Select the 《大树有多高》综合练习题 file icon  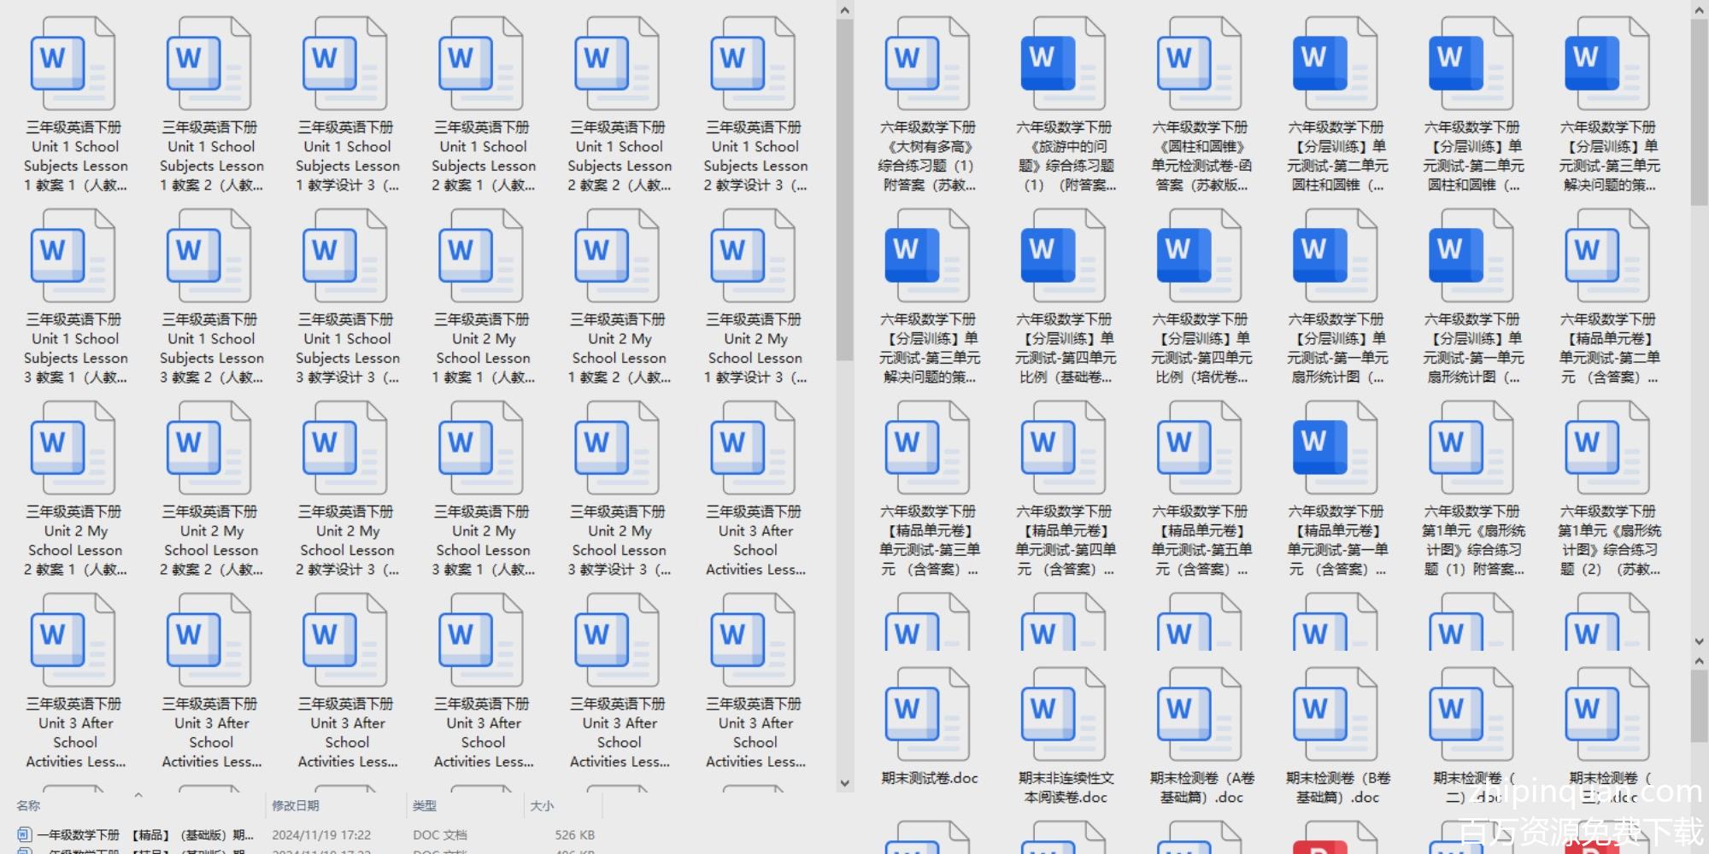tap(927, 64)
